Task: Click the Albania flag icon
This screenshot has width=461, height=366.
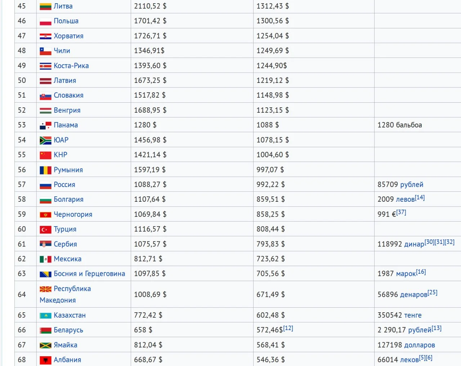Action: pos(45,360)
